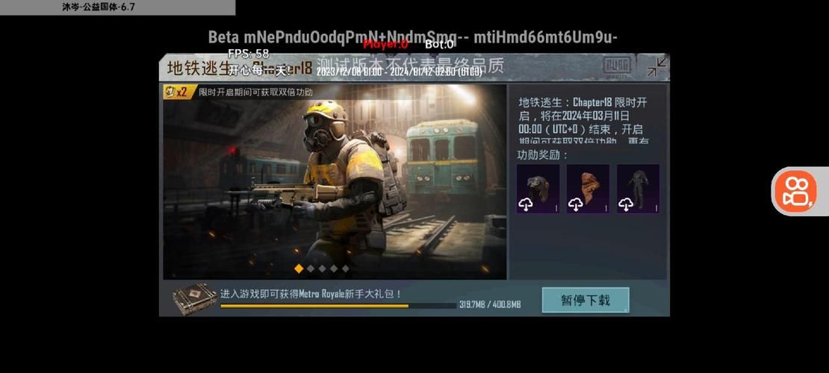The image size is (829, 373).
Task: Click the yellow download progress bar
Action: click(336, 305)
